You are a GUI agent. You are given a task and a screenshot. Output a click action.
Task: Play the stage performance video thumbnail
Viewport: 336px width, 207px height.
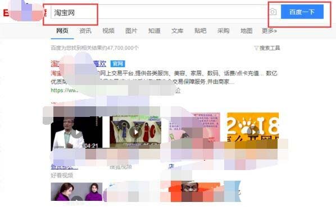tap(135, 132)
